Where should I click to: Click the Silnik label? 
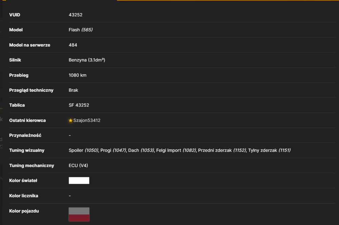[15, 60]
